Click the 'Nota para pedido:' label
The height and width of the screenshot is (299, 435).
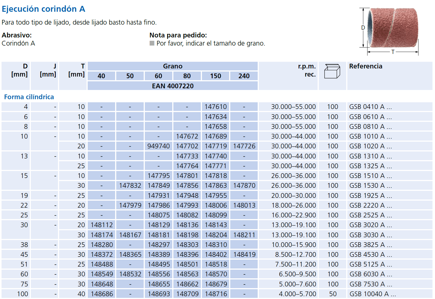[178, 35]
